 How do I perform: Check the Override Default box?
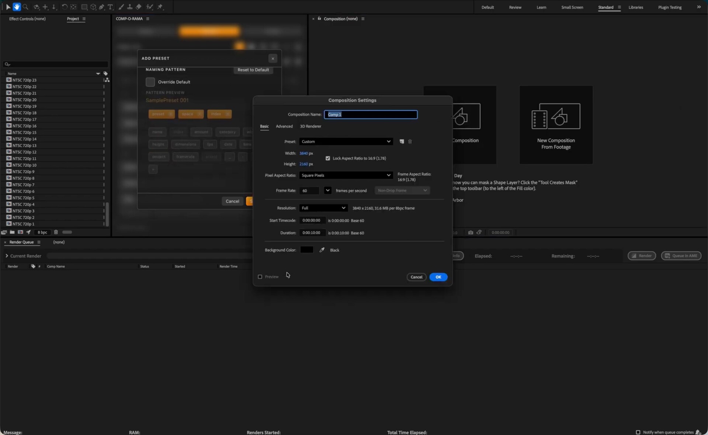(150, 82)
